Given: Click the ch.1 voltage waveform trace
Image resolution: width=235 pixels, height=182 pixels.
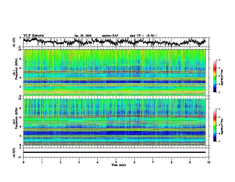Looking at the screenshot, I should pyautogui.click(x=114, y=42).
